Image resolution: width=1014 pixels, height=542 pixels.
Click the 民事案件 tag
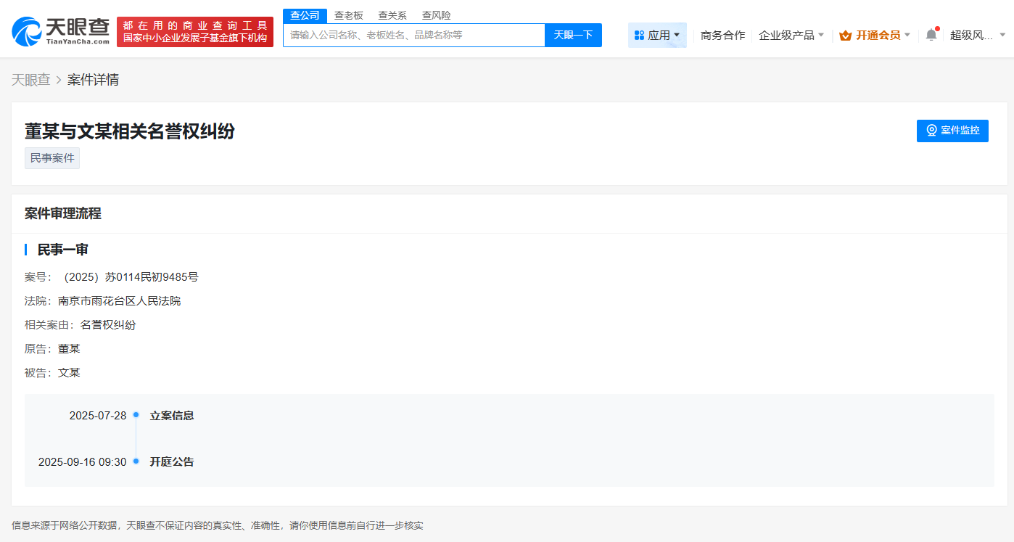tap(51, 157)
